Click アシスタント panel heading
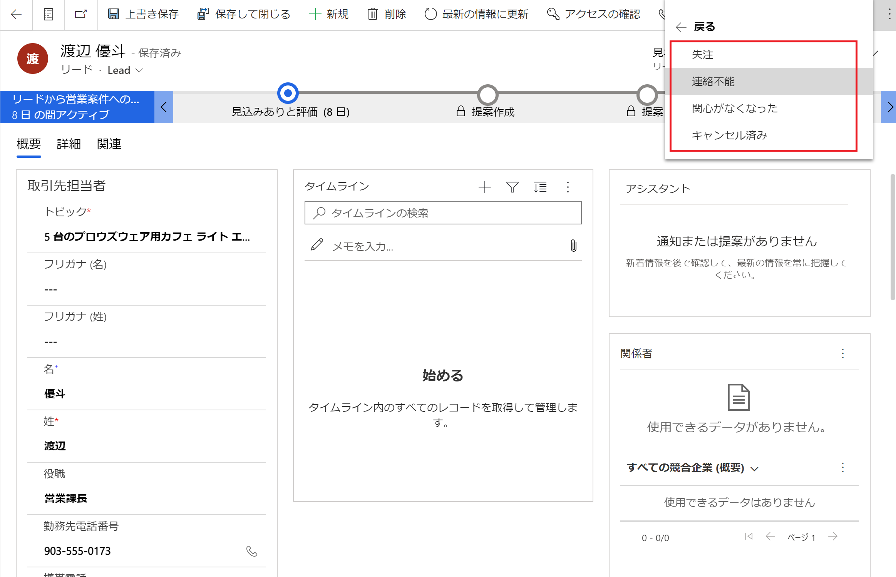Image resolution: width=896 pixels, height=577 pixels. coord(658,189)
